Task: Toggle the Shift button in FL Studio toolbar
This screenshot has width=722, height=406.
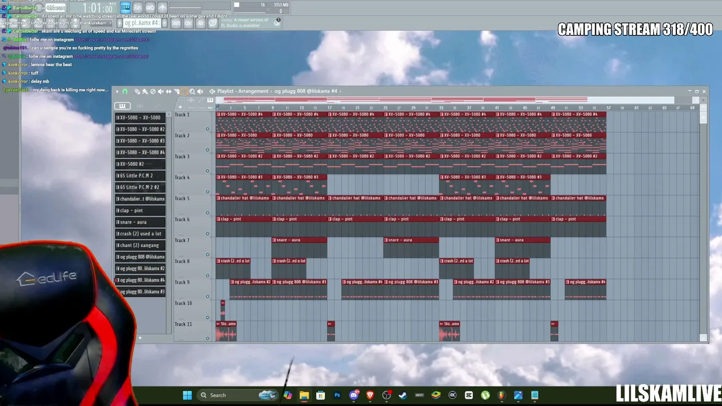Action: [x=175, y=23]
